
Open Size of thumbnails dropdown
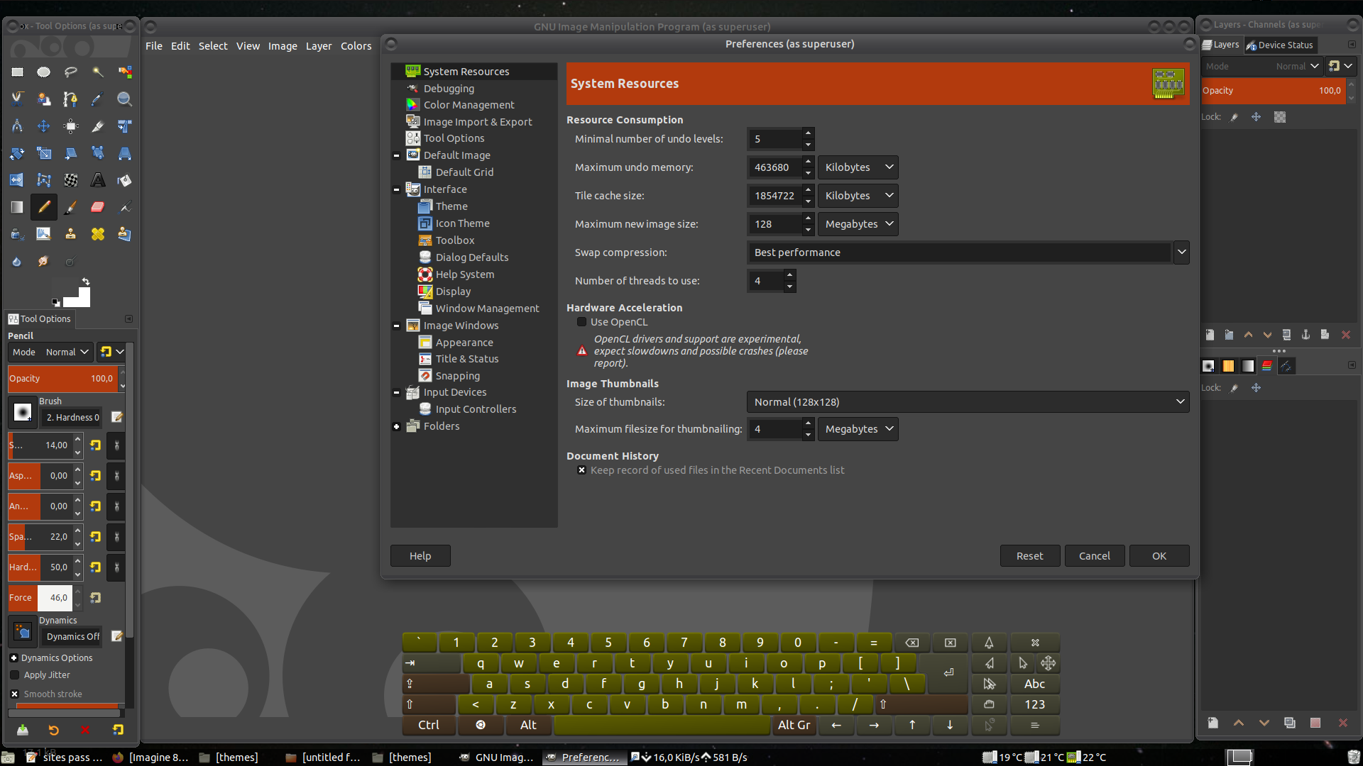968,402
